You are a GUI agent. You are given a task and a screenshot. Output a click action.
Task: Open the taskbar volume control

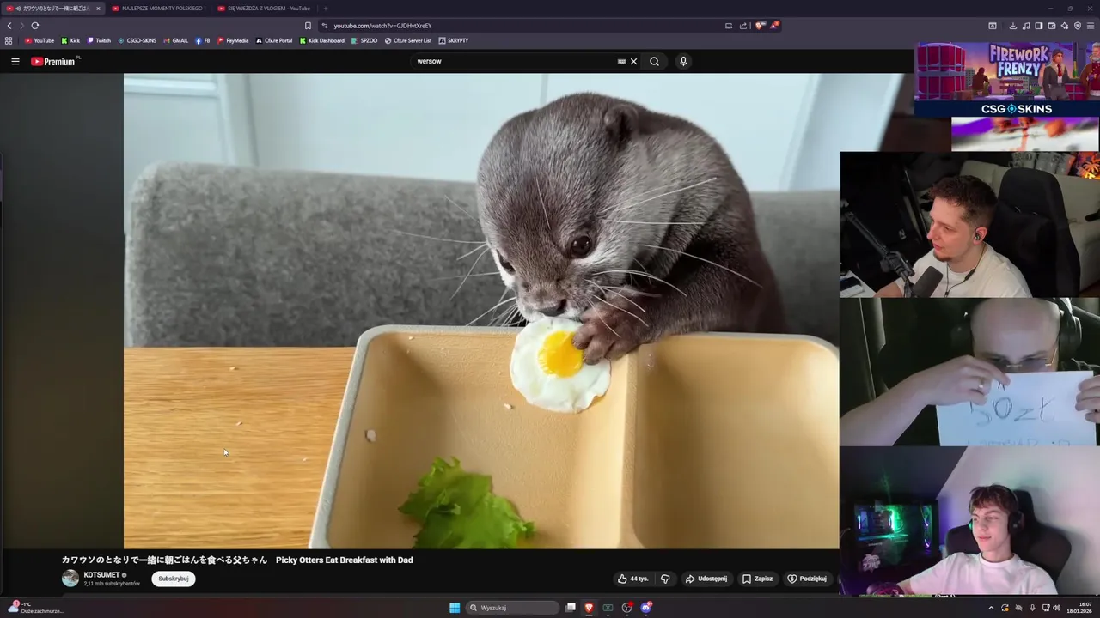tap(1057, 608)
